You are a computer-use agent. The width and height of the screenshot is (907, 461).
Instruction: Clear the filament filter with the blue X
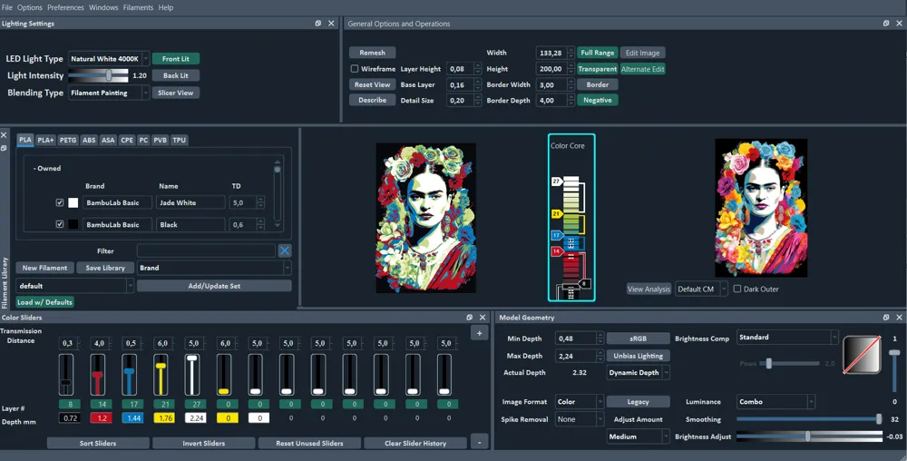(x=285, y=250)
